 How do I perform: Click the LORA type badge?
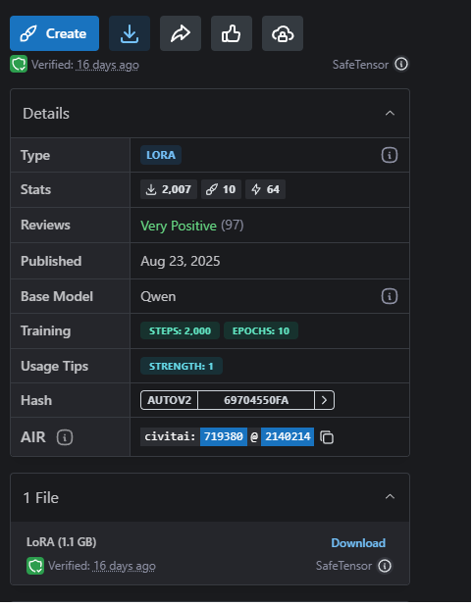[x=161, y=155]
